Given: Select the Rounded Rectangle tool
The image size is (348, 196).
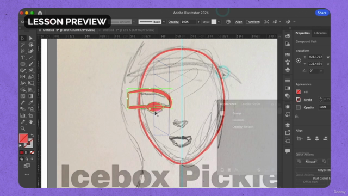Looking at the screenshot, I should pyautogui.click(x=23, y=64).
